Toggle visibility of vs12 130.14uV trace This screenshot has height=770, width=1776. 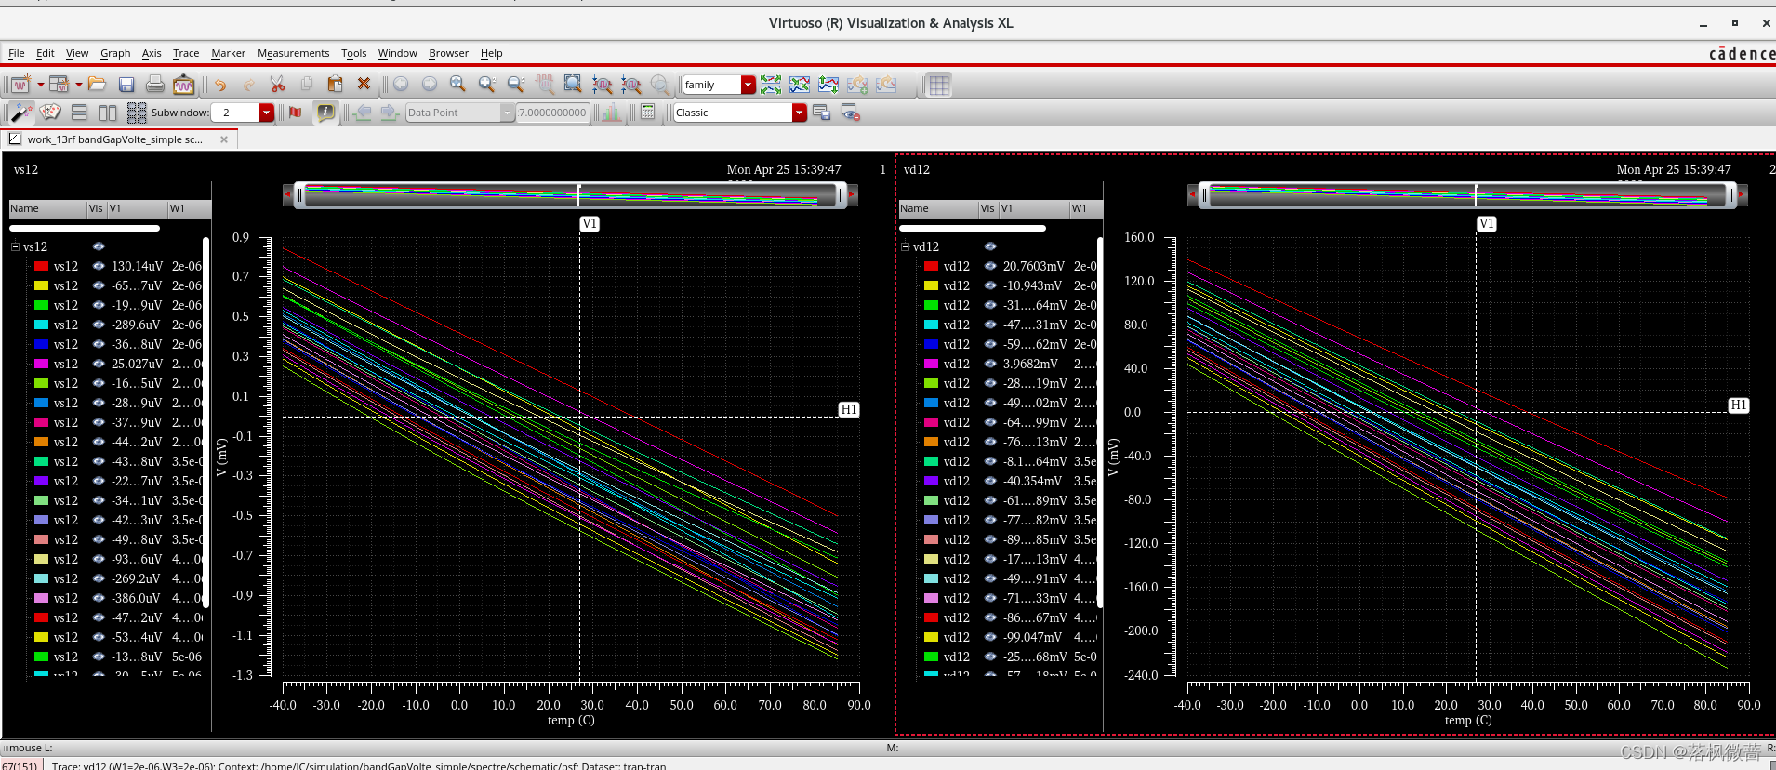[x=99, y=266]
